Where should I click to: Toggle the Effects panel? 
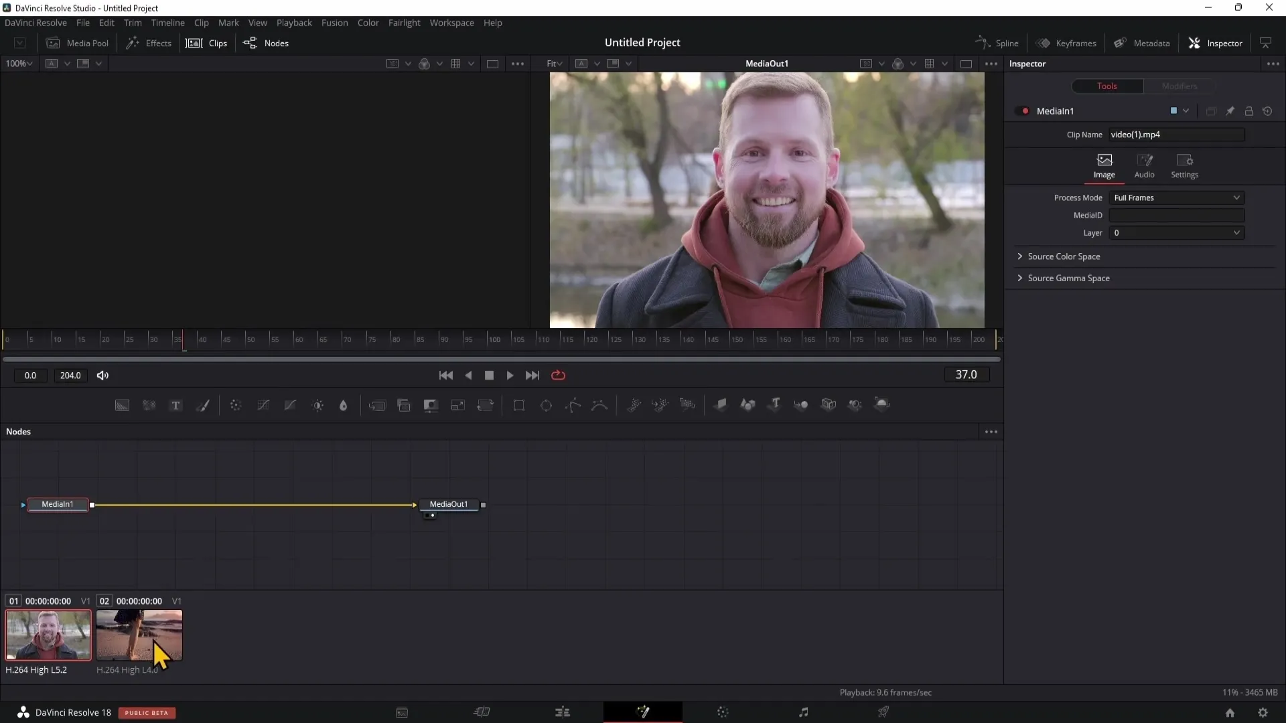(x=149, y=43)
